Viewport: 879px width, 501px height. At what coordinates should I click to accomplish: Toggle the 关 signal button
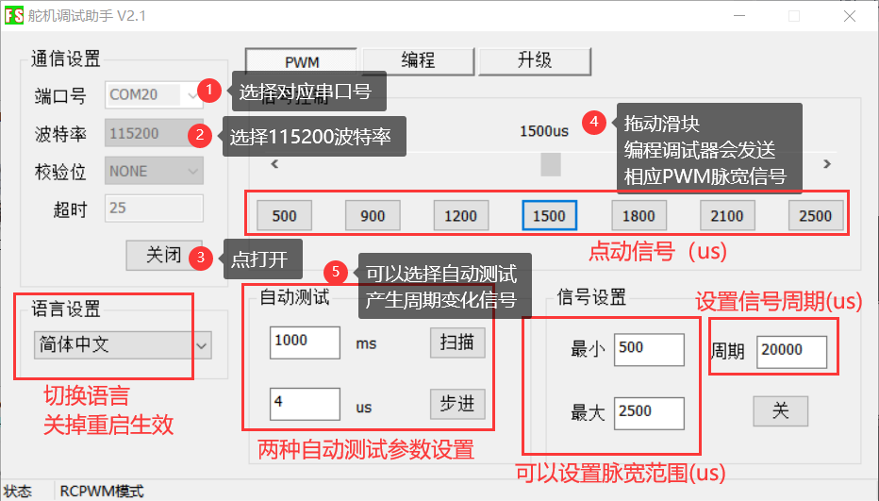tap(780, 410)
